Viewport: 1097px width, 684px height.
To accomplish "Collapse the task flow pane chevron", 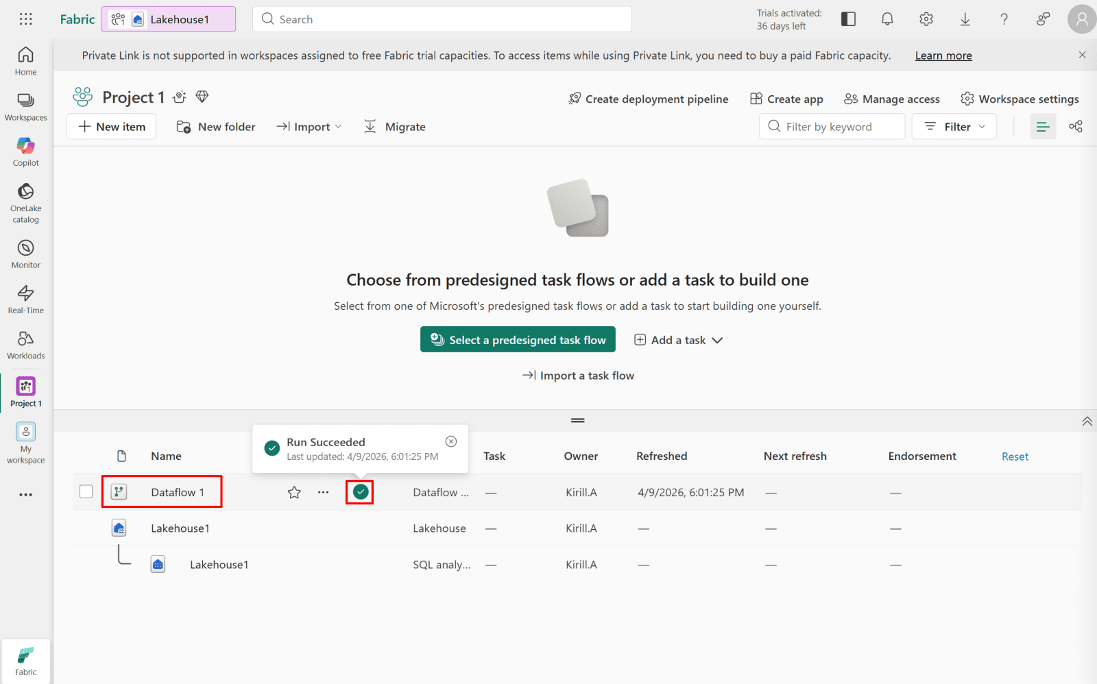I will [1087, 422].
